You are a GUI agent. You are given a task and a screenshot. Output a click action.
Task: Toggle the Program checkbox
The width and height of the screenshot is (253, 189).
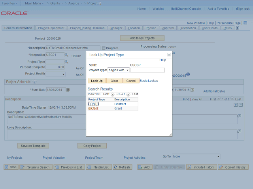[x=104, y=48]
